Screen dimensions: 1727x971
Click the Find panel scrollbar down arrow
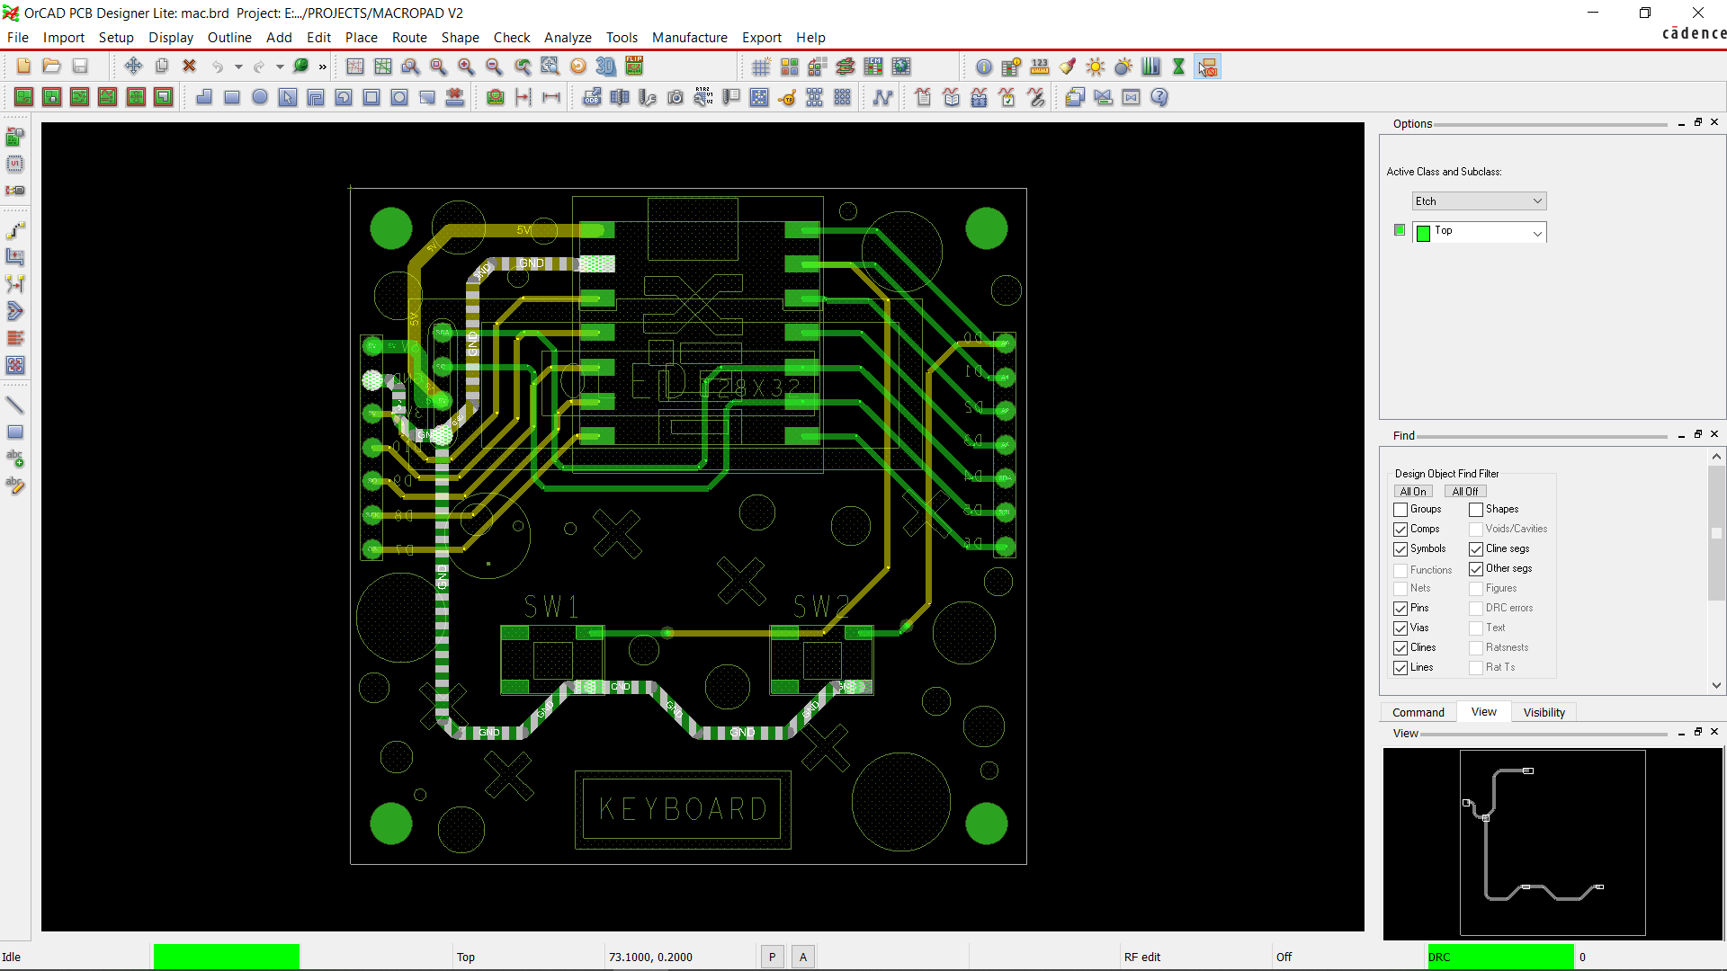point(1716,685)
